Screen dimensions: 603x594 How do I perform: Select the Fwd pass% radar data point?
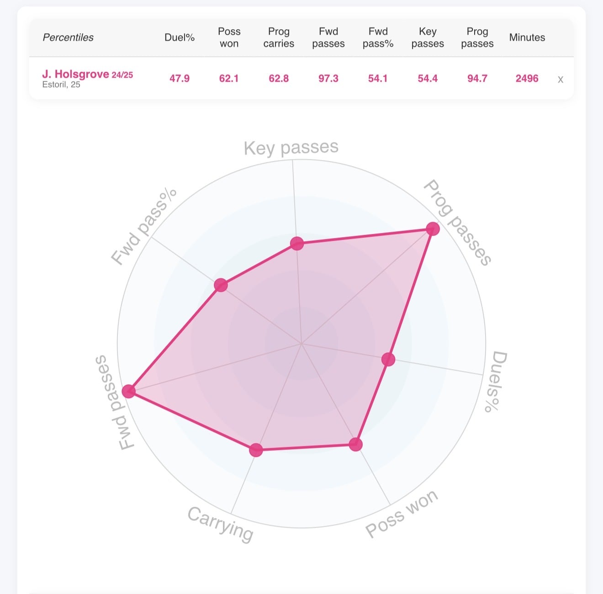tap(221, 285)
